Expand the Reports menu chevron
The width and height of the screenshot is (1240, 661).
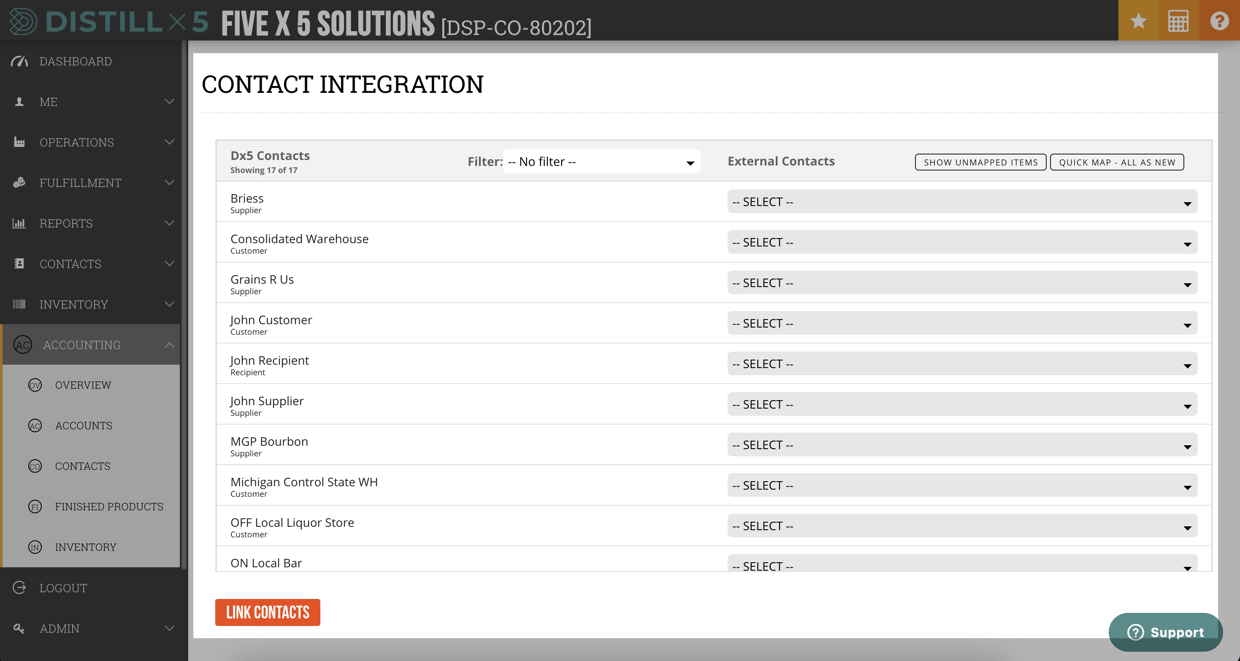169,223
